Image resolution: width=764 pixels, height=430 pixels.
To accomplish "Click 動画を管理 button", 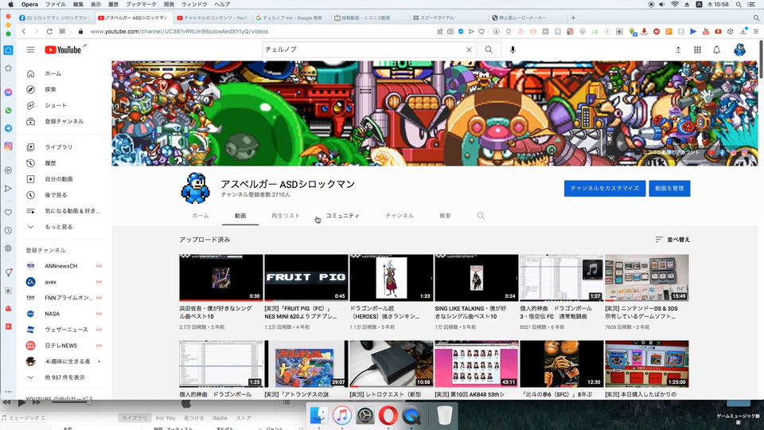I will pyautogui.click(x=669, y=188).
